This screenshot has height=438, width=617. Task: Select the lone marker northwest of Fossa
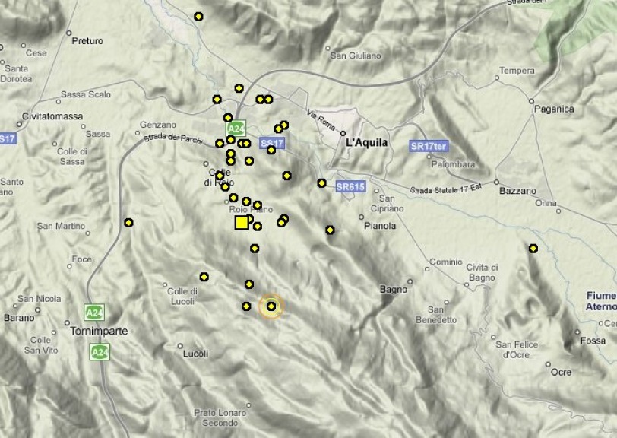[x=533, y=248]
